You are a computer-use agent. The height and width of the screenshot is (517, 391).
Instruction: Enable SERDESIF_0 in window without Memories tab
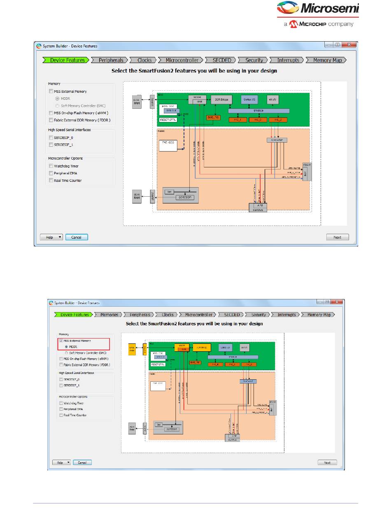pos(51,137)
